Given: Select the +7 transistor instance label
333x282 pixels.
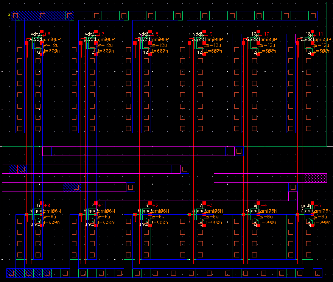Looking at the screenshot, I should (x=101, y=34).
